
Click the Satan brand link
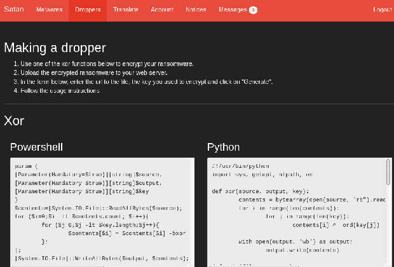pyautogui.click(x=14, y=10)
